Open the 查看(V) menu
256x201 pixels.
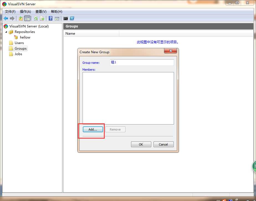coord(41,12)
